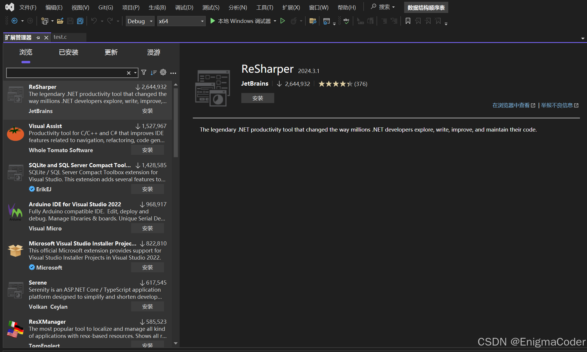
Task: Click the Save All toolbar icon
Action: click(x=80, y=21)
